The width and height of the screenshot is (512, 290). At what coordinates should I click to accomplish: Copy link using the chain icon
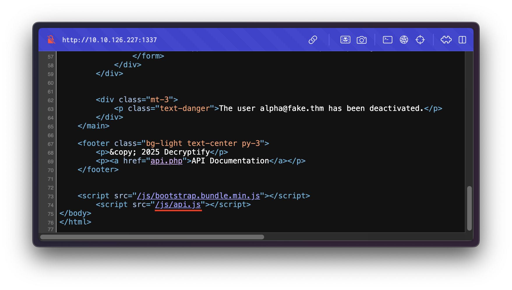click(313, 40)
